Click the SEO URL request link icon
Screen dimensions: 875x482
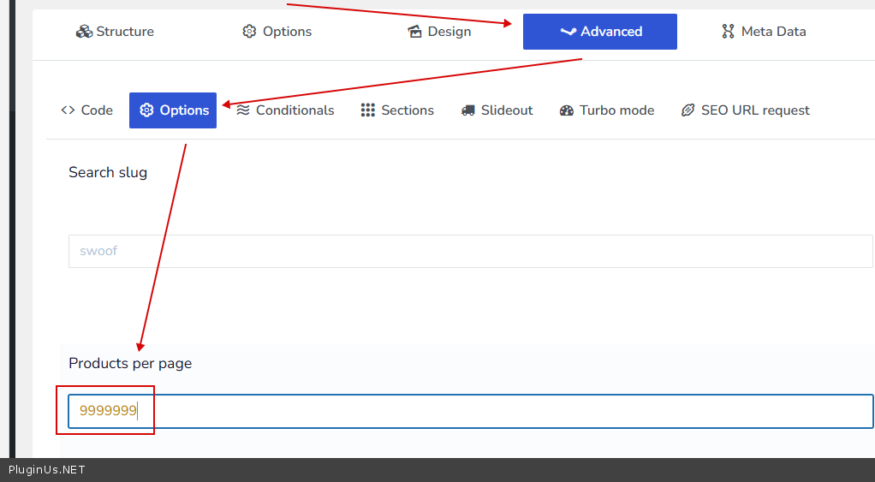(687, 110)
